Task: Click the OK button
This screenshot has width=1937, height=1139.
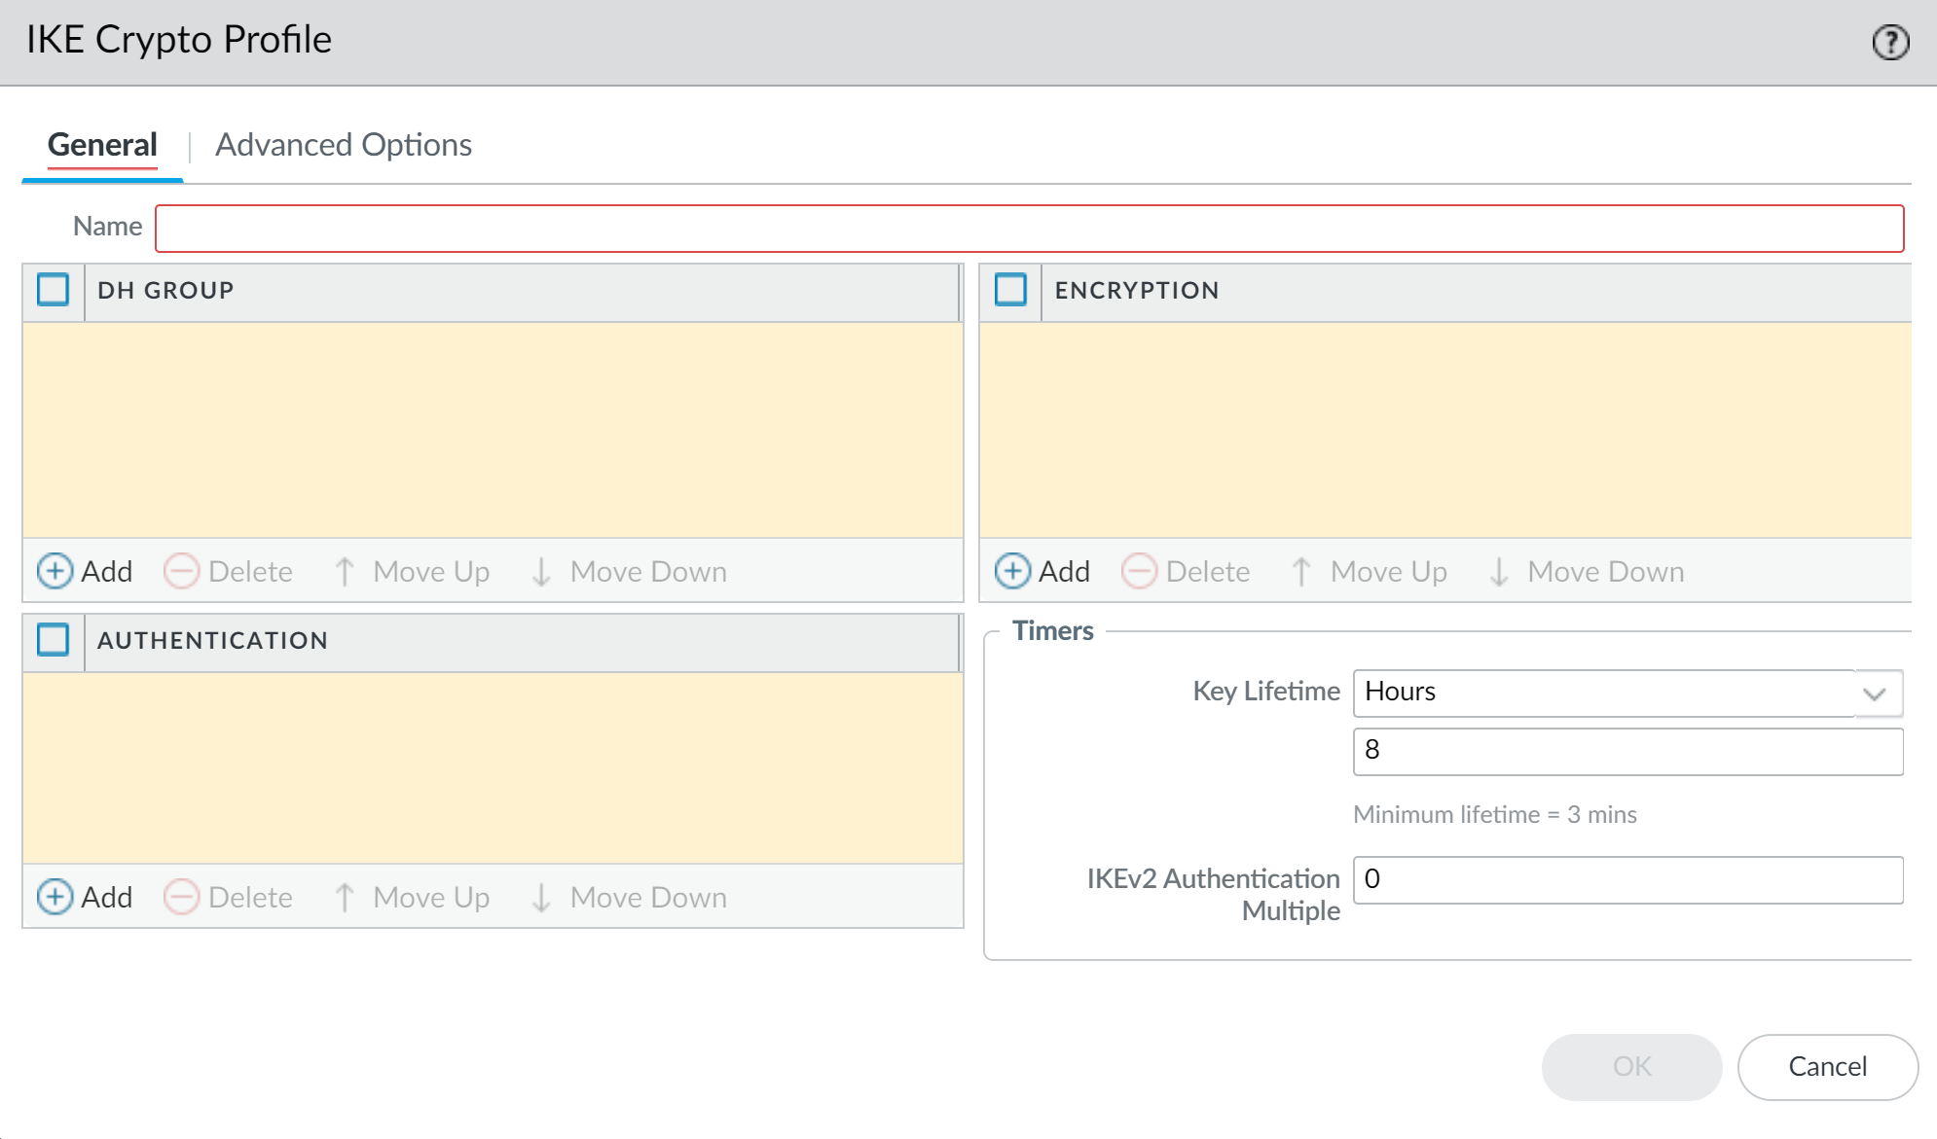Action: coord(1631,1066)
